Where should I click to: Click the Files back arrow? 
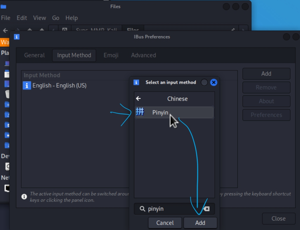tap(5, 30)
